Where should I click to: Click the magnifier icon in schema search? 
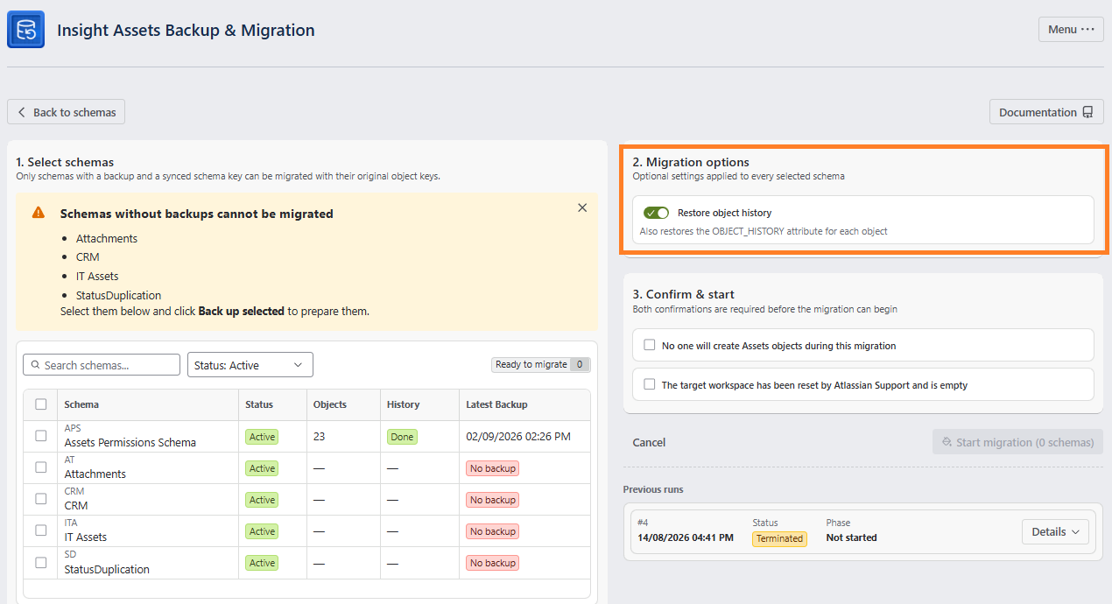pos(36,365)
